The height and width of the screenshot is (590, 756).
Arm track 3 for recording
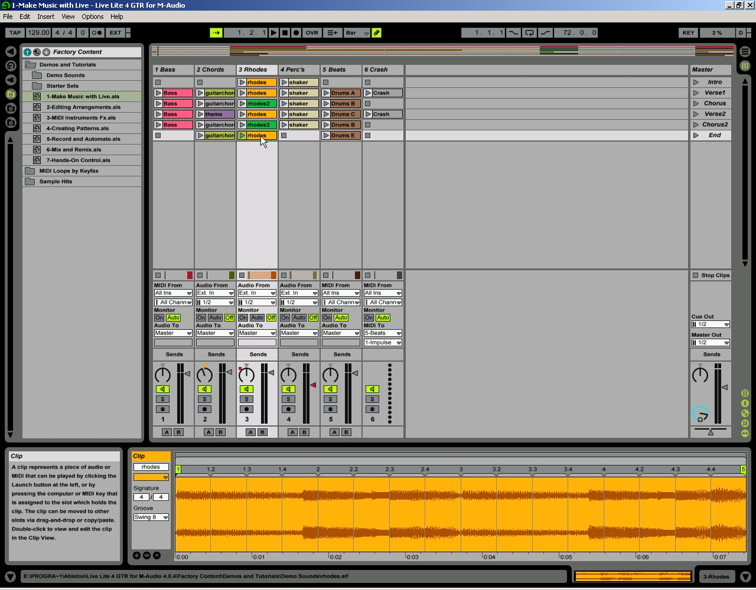click(246, 409)
